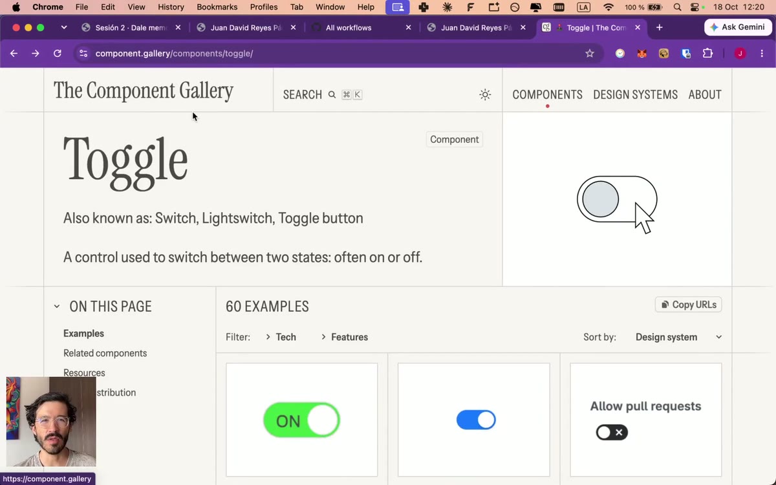Viewport: 776px width, 485px height.
Task: Open site information icon in address bar
Action: click(83, 54)
